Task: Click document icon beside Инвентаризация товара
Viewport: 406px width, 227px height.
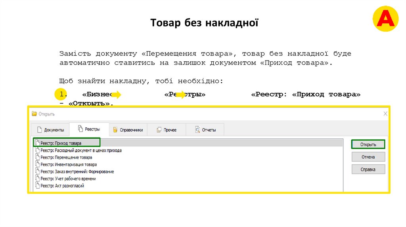Action: [38, 164]
